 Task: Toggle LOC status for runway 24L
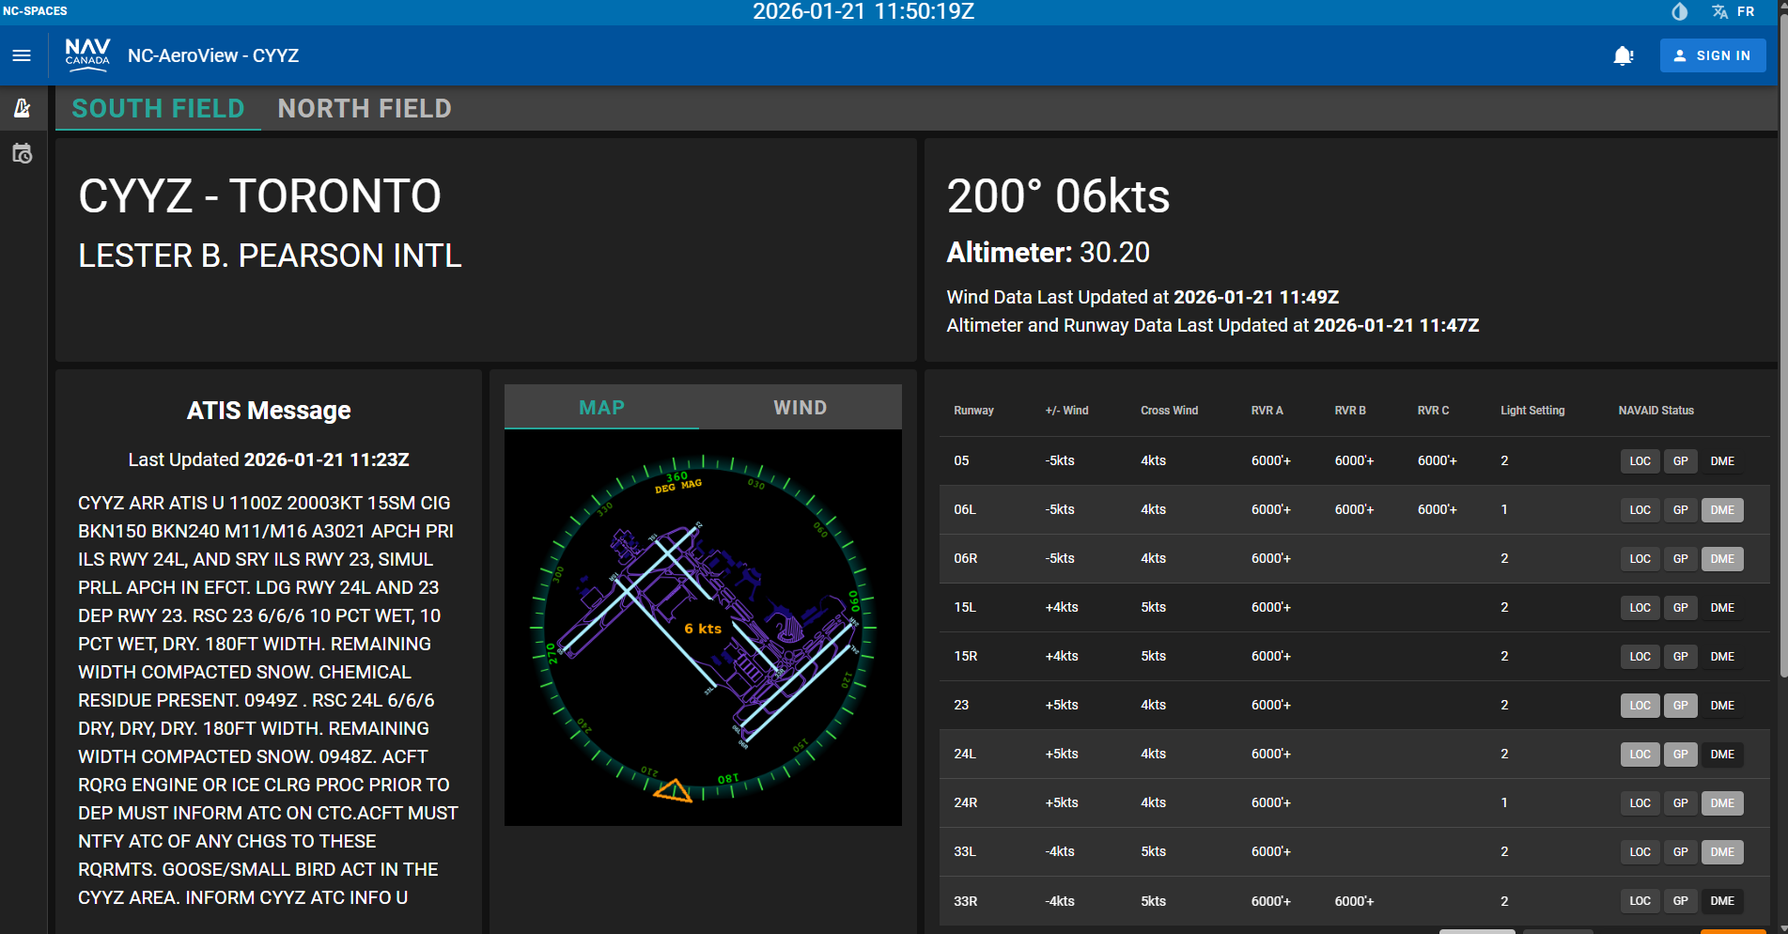[1640, 754]
